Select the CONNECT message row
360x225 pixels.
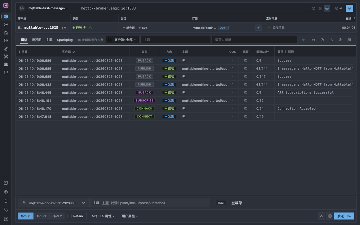tap(184, 116)
